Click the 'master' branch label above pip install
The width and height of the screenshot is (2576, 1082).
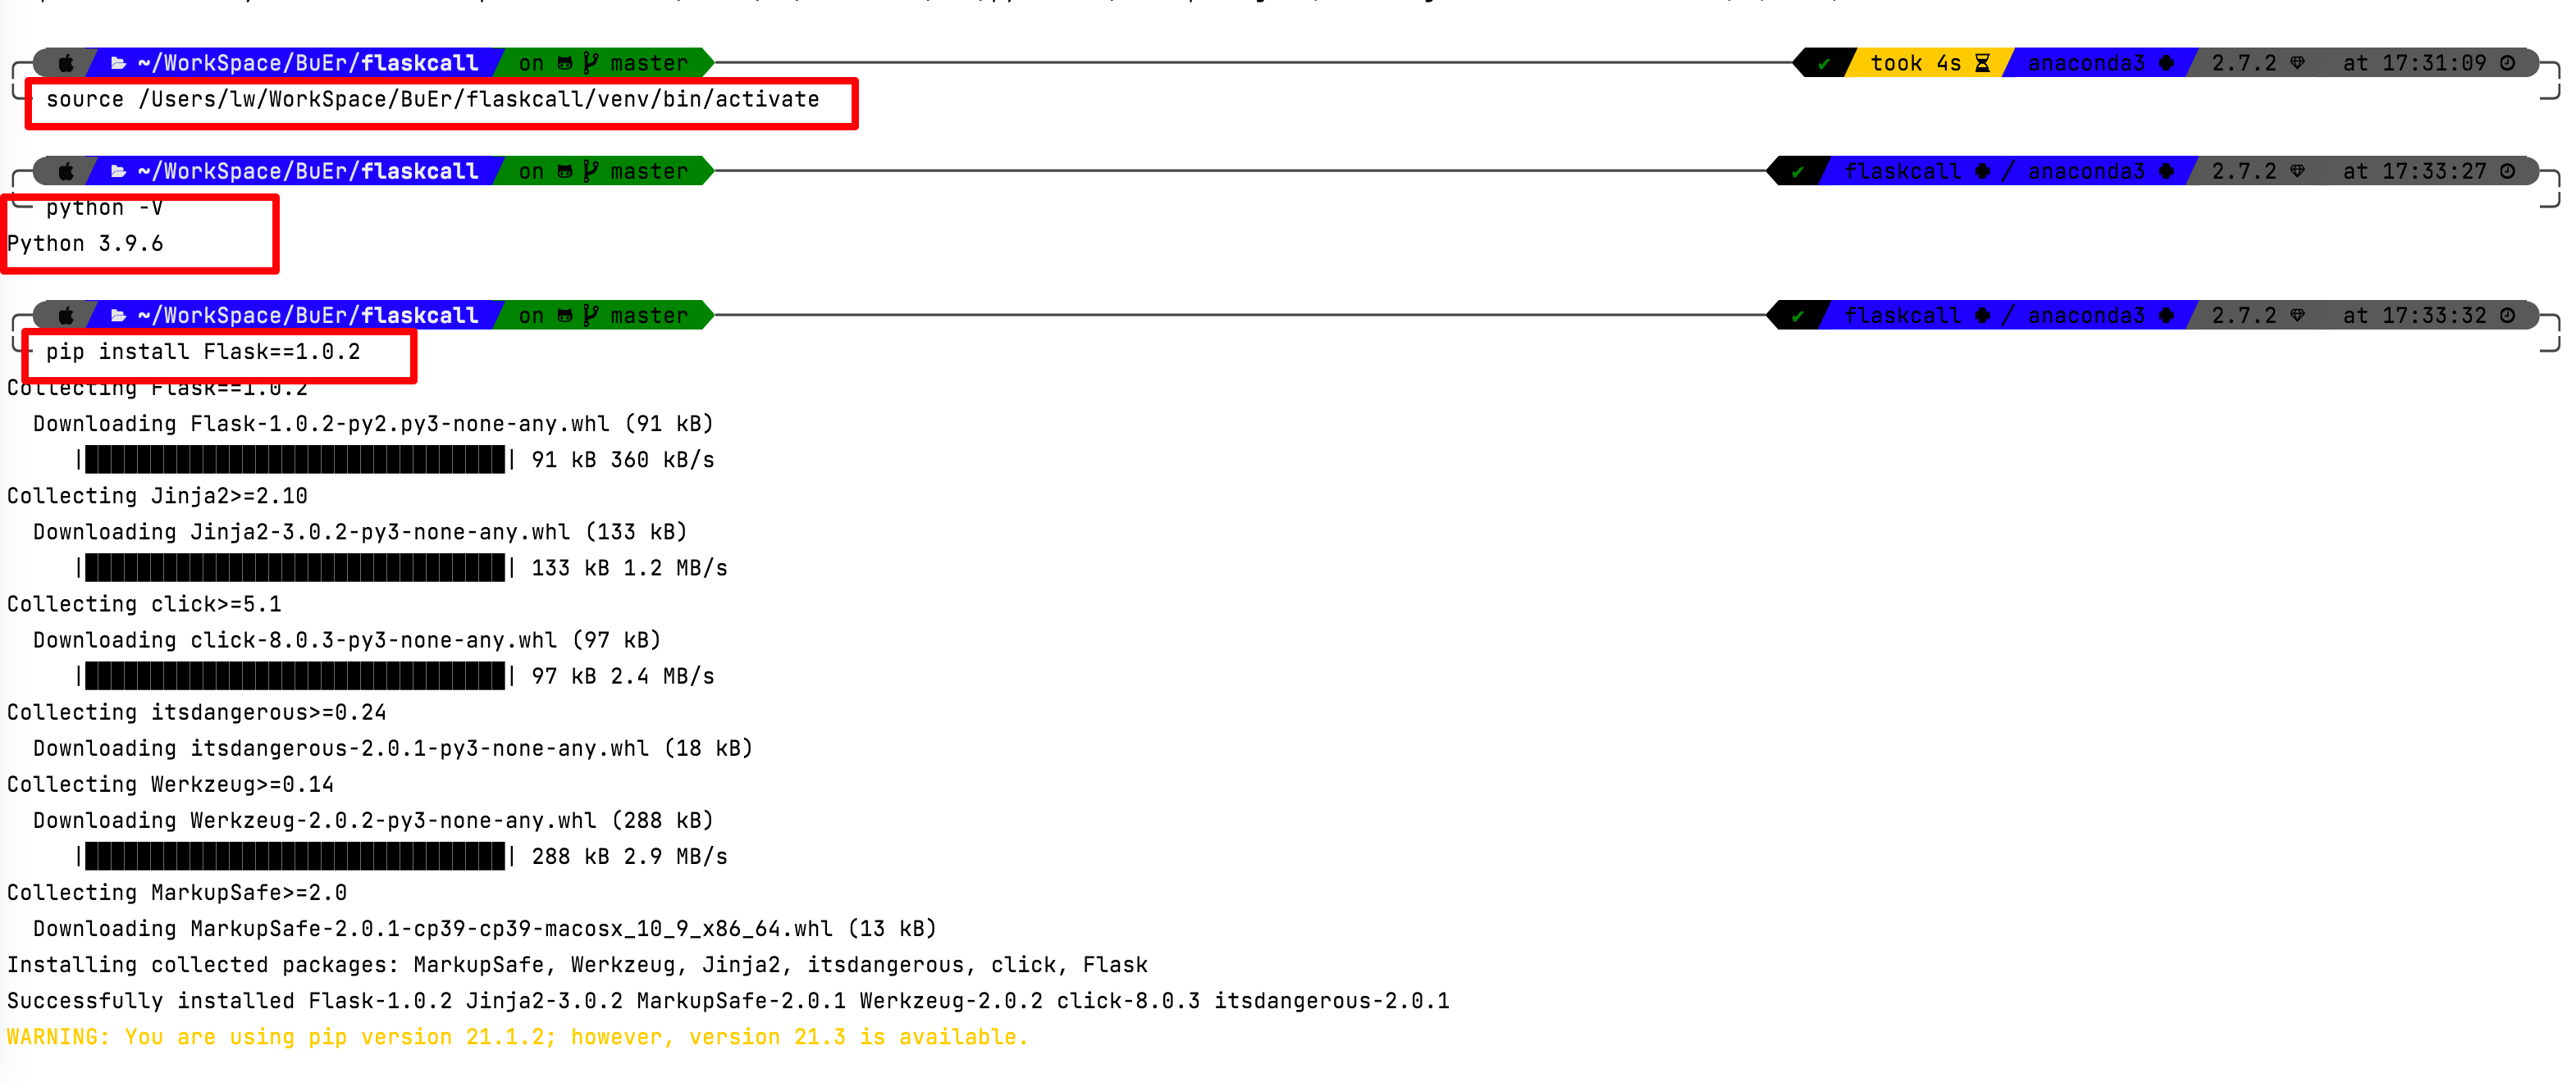point(649,316)
